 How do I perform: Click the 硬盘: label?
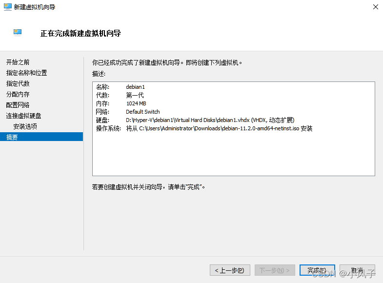point(102,120)
